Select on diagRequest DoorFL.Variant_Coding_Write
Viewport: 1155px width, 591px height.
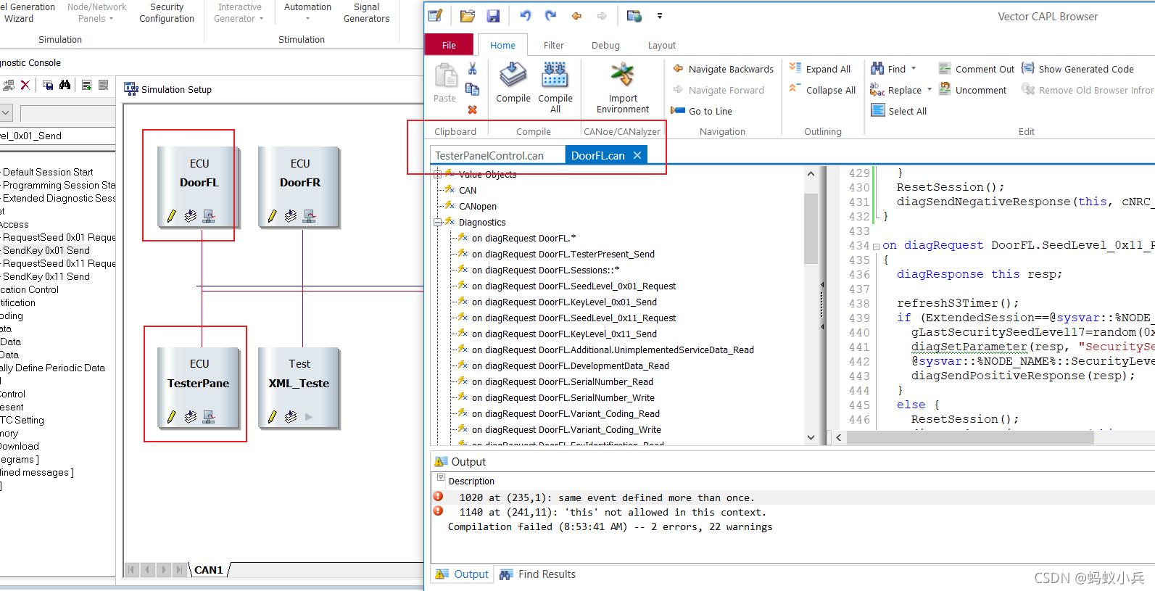click(566, 429)
